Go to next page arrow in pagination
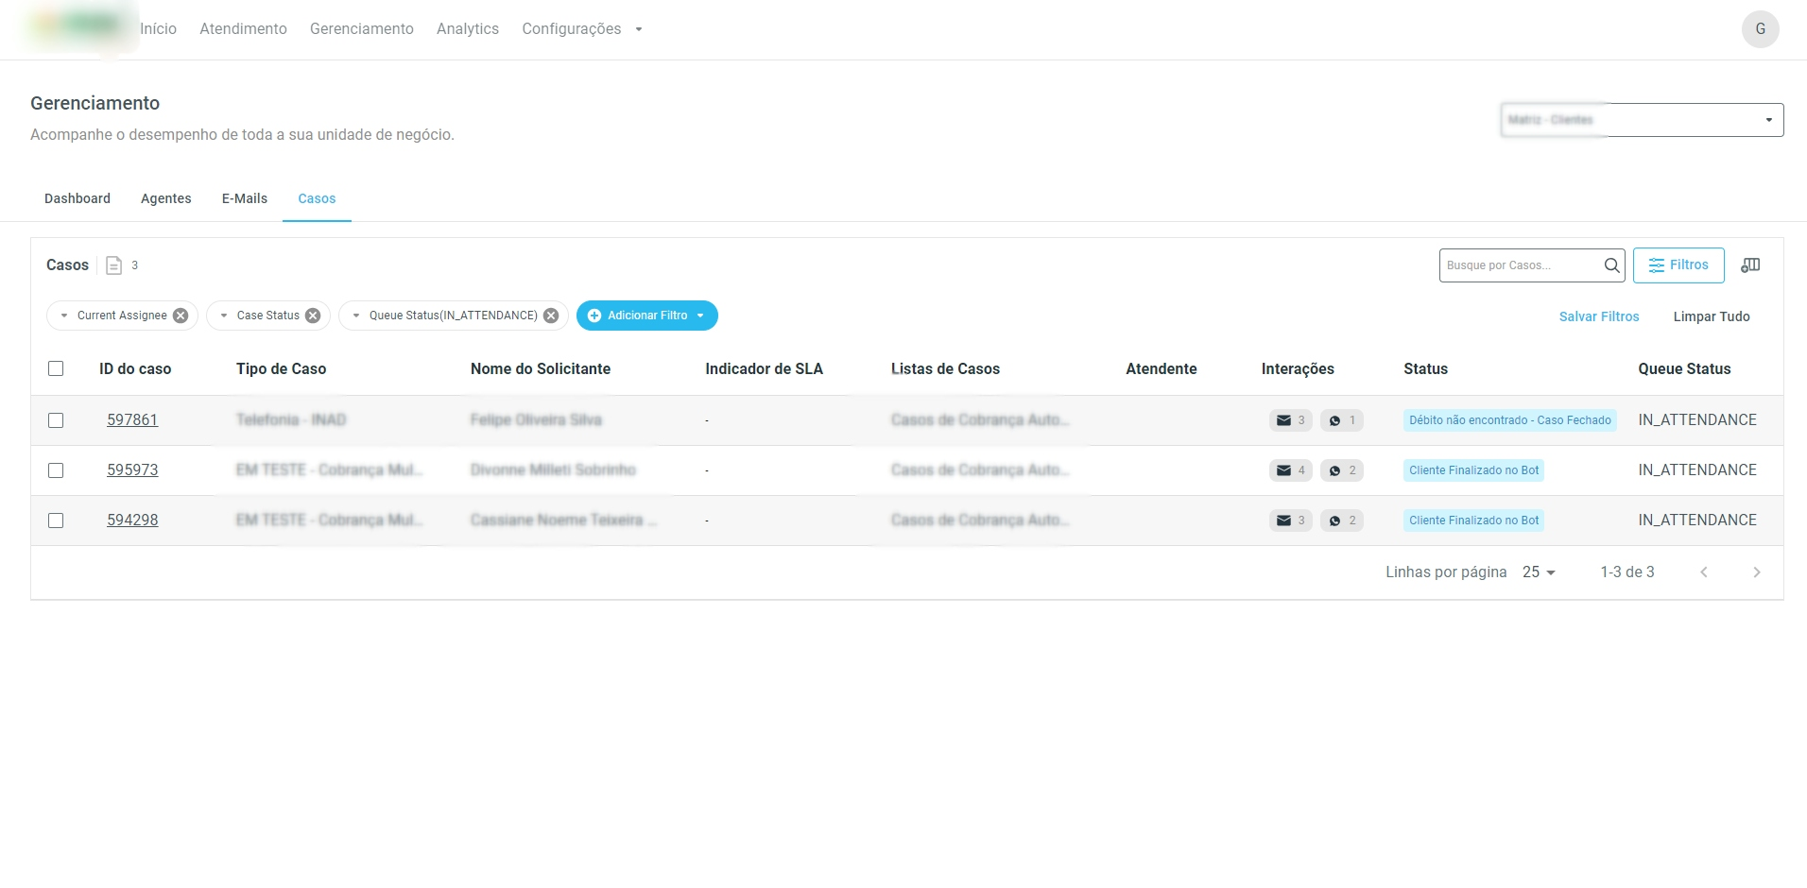The height and width of the screenshot is (888, 1807). [x=1756, y=572]
